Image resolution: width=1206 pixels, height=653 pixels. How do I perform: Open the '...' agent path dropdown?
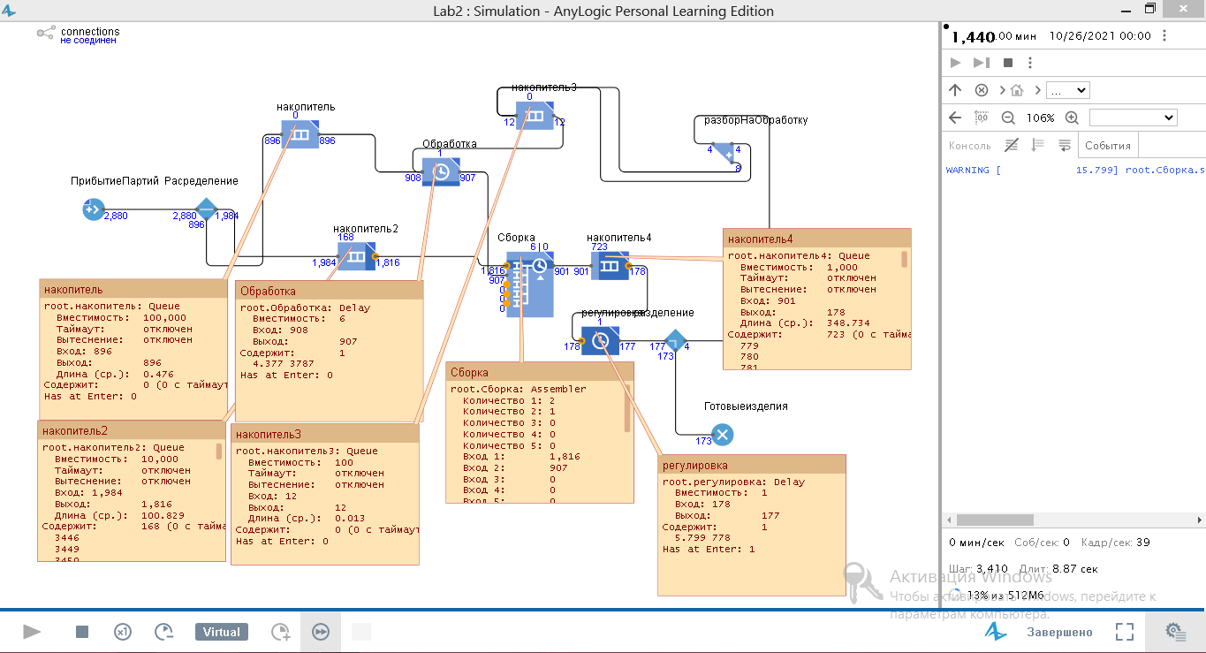tap(1067, 90)
